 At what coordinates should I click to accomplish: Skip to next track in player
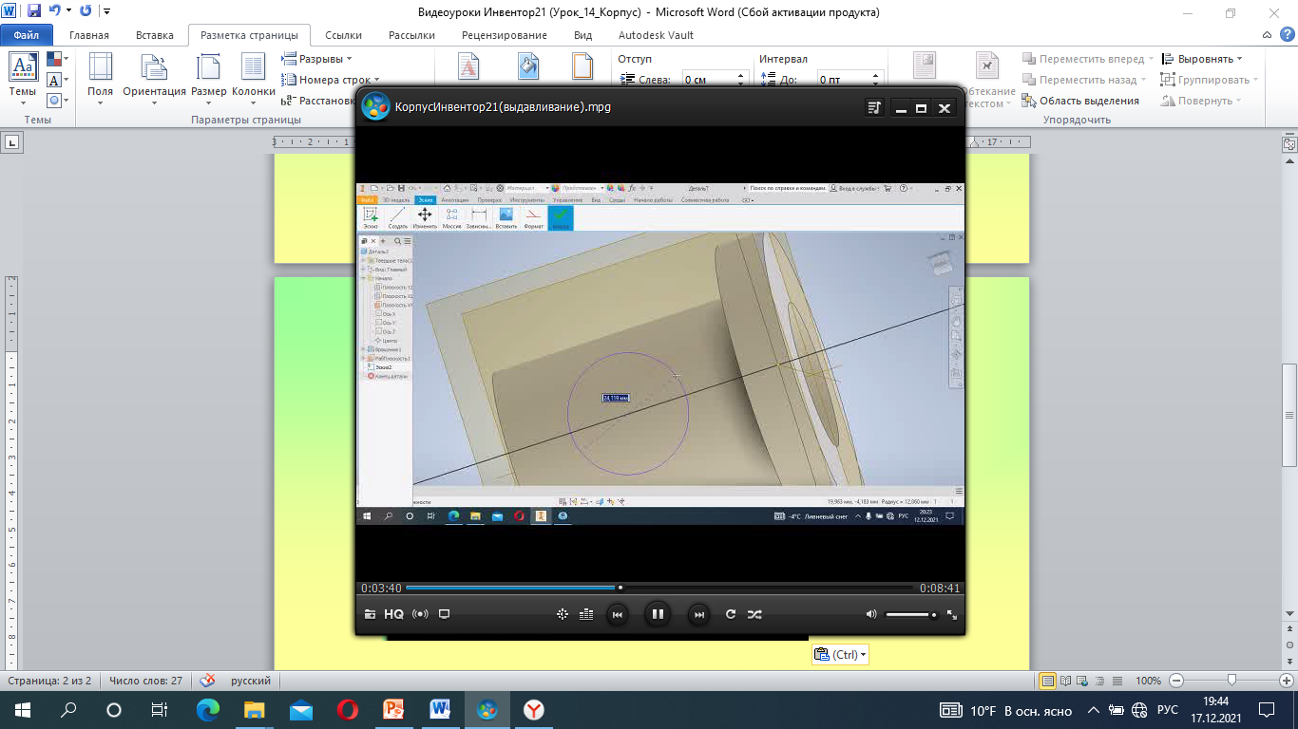tap(698, 614)
